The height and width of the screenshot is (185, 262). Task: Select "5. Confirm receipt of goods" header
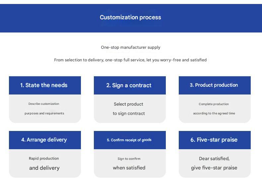(x=129, y=140)
